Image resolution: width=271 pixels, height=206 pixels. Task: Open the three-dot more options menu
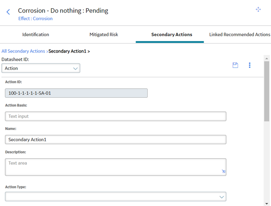point(250,65)
